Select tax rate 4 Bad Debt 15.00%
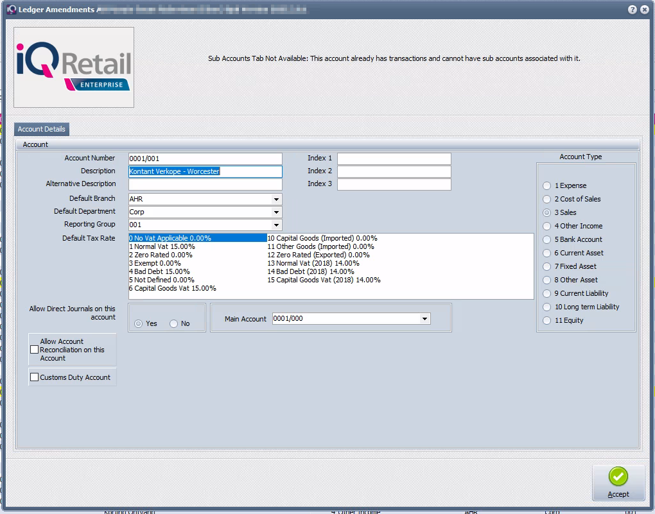Viewport: 655px width, 514px height. [x=159, y=271]
